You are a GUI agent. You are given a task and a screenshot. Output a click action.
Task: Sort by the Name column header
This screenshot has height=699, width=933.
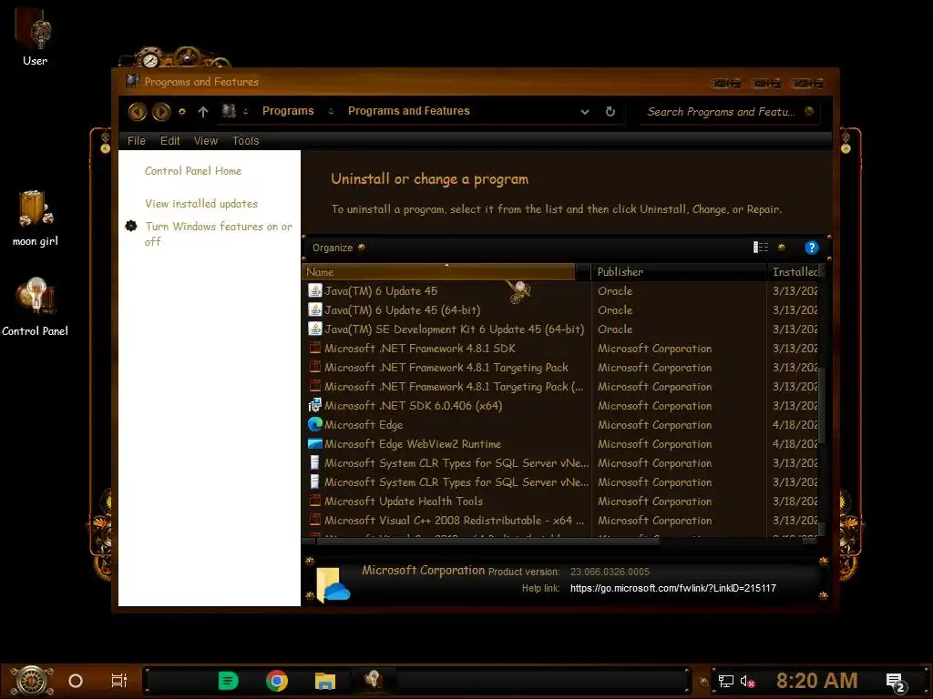point(439,271)
